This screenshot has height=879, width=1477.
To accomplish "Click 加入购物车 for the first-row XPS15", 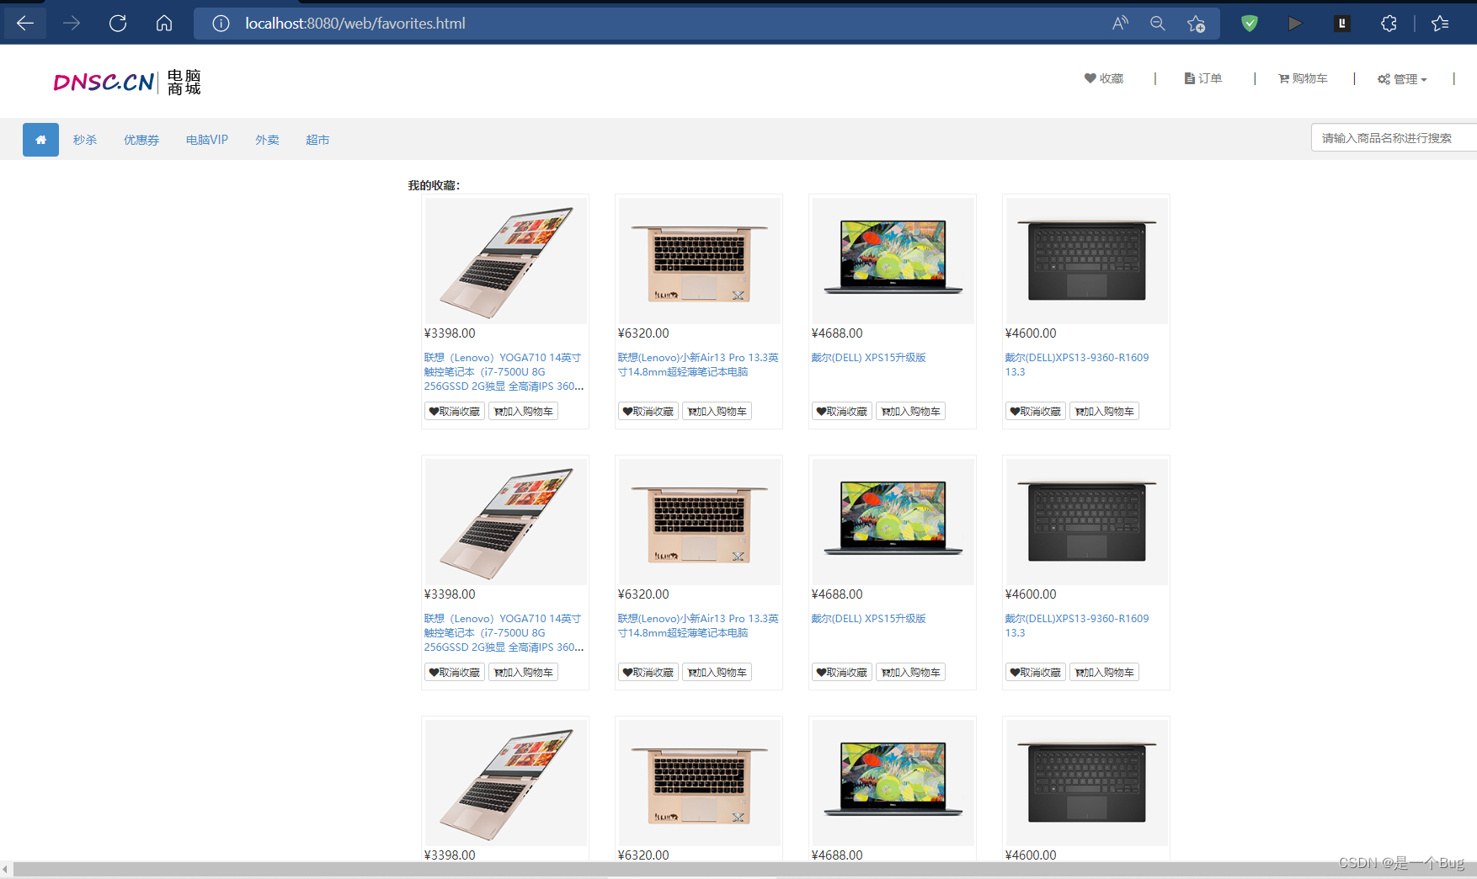I will click(x=911, y=412).
